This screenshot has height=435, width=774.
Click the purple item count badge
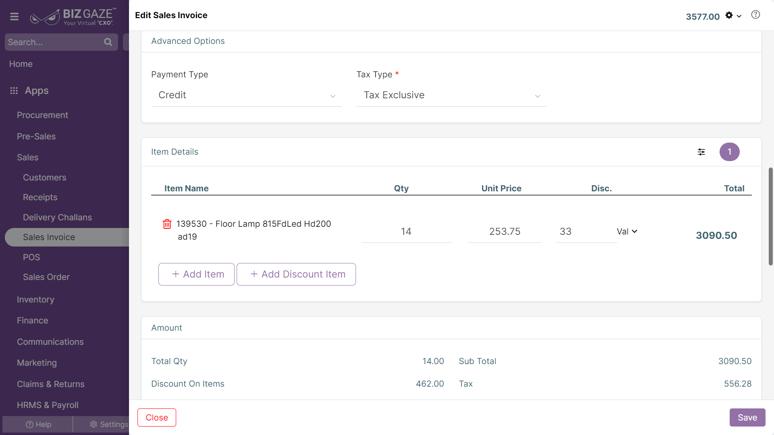click(x=729, y=152)
